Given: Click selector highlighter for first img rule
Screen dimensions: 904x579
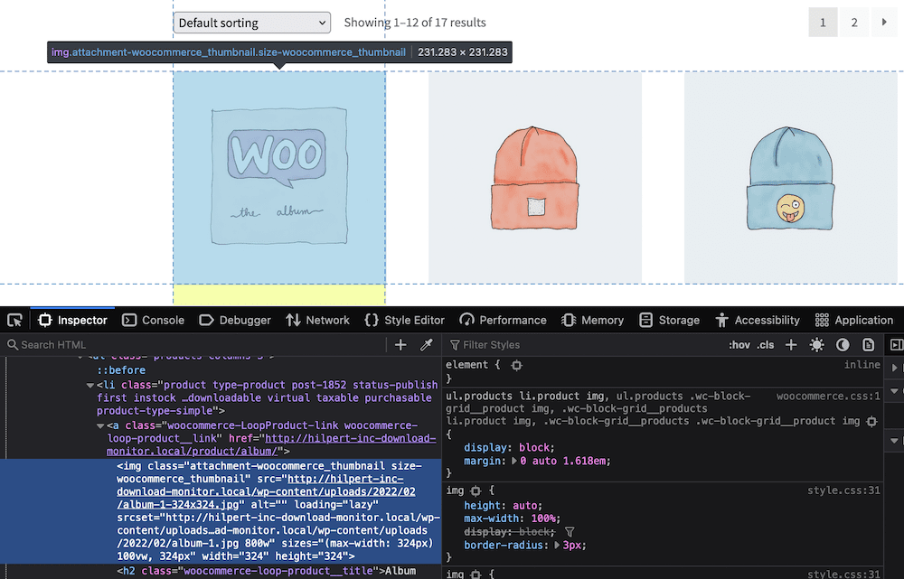Looking at the screenshot, I should coord(476,490).
